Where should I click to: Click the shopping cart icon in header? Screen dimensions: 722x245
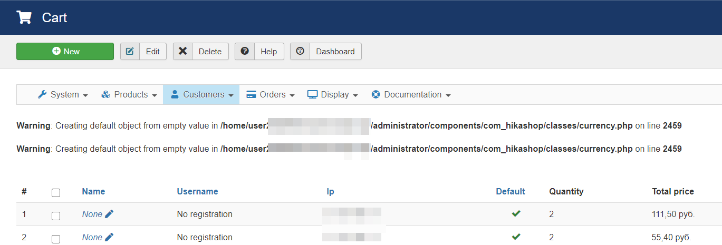point(24,17)
